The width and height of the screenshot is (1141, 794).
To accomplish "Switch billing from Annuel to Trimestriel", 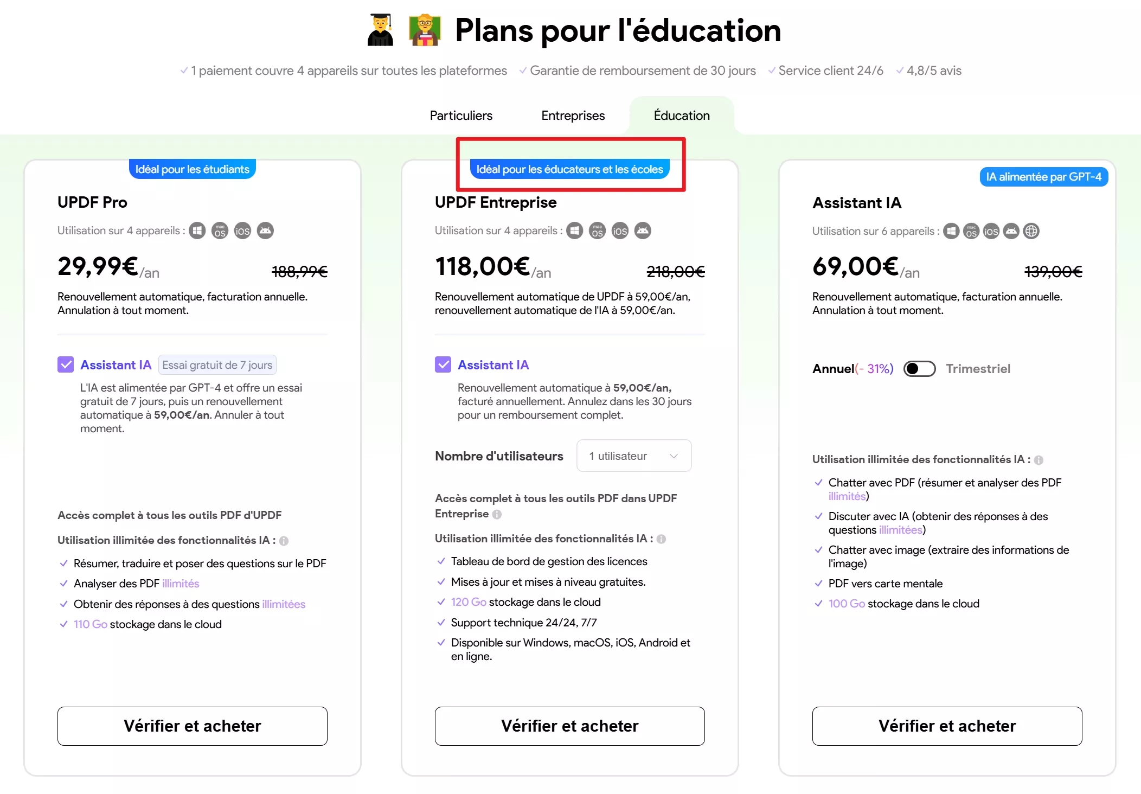I will point(919,369).
